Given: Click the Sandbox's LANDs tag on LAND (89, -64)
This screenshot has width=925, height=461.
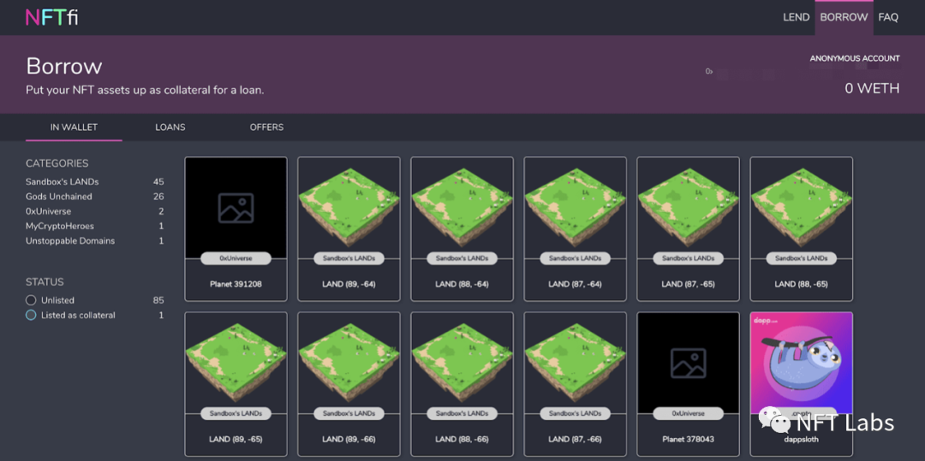Looking at the screenshot, I should tap(349, 258).
